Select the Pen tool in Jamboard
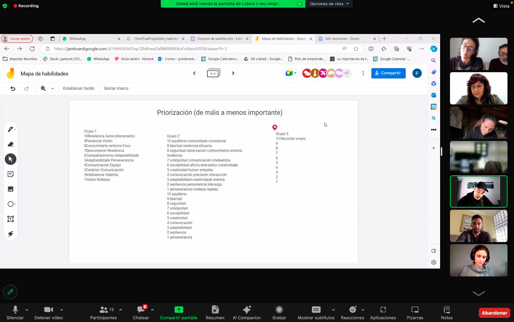The width and height of the screenshot is (514, 322). (x=10, y=129)
